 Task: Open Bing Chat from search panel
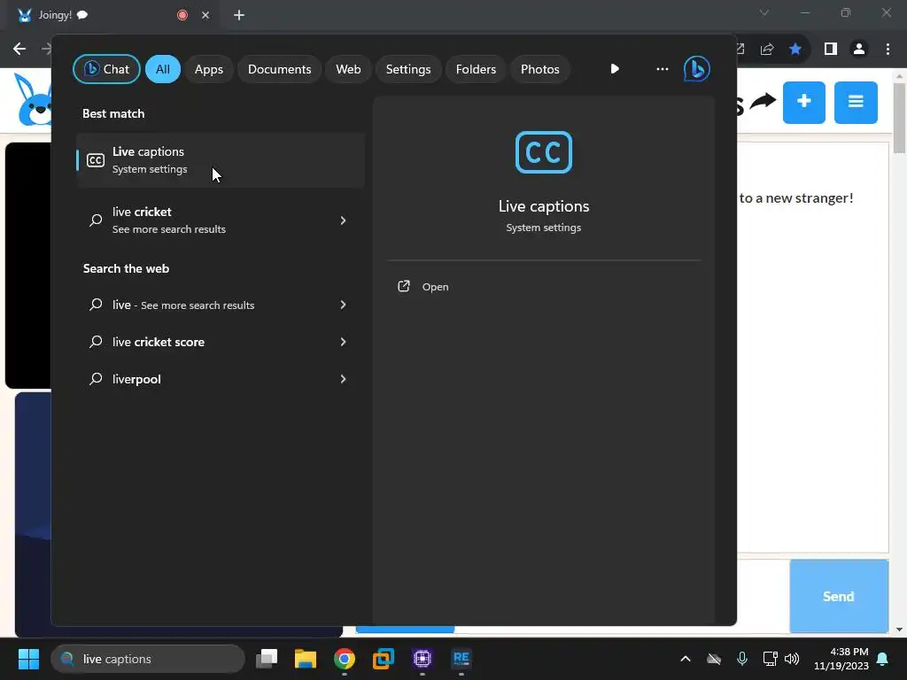click(x=106, y=69)
